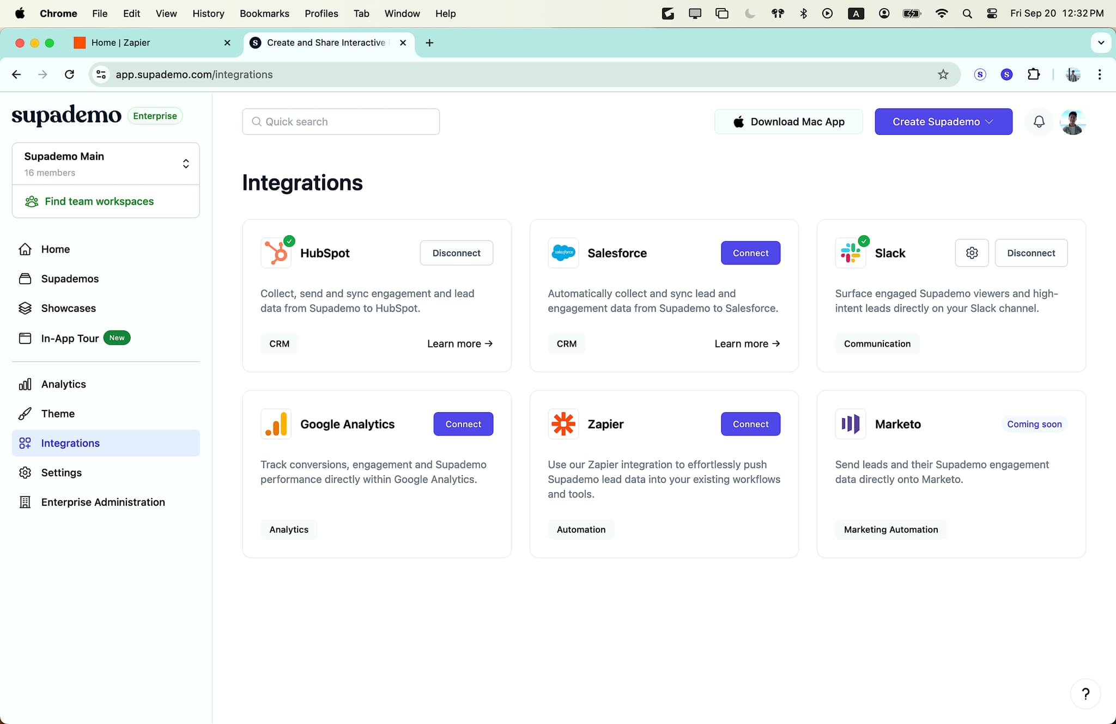Open macOS Spotlight search
This screenshot has width=1116, height=724.
[967, 14]
